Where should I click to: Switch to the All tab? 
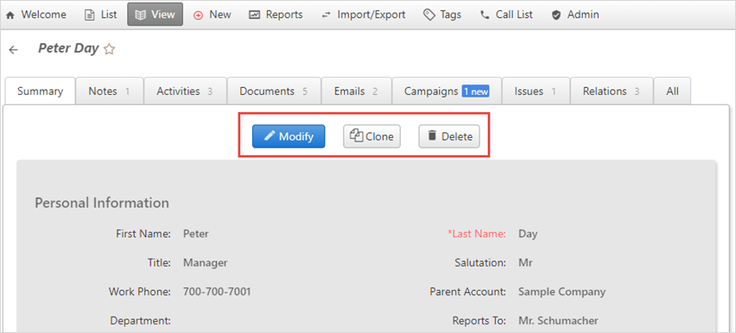[672, 91]
